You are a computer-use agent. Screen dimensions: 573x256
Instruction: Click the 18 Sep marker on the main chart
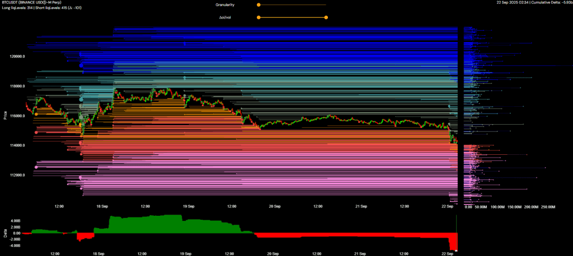[101, 206]
